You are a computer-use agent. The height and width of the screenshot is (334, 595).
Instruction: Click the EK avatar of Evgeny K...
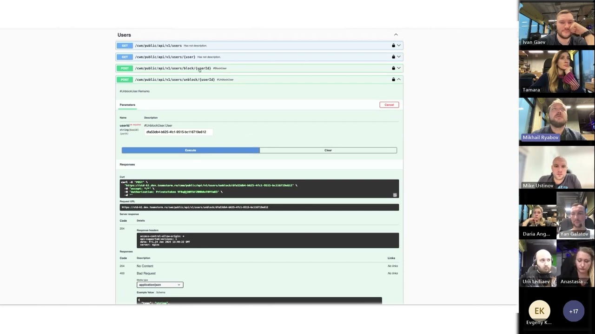tap(539, 311)
